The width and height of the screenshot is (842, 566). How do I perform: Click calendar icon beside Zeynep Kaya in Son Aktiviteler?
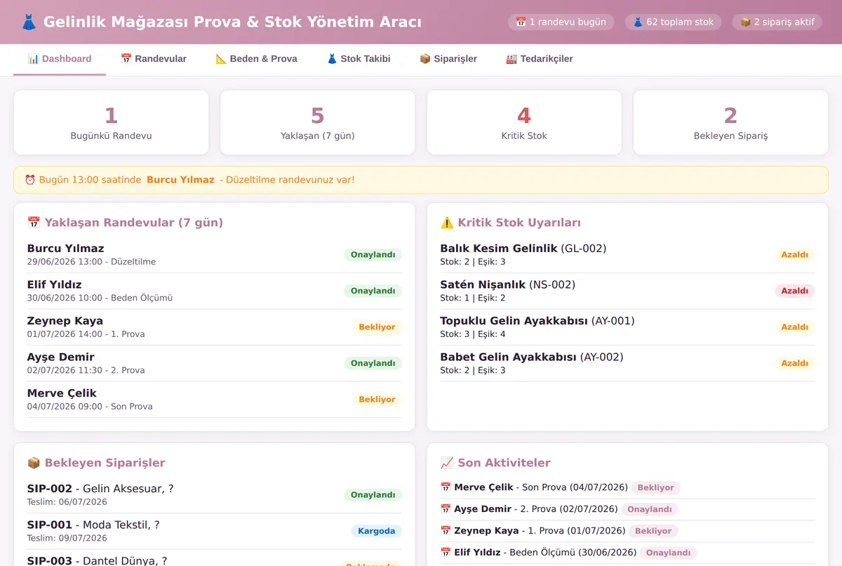click(446, 531)
